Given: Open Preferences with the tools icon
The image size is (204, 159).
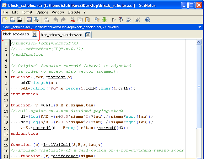Looking at the screenshot, I should click(138, 20).
